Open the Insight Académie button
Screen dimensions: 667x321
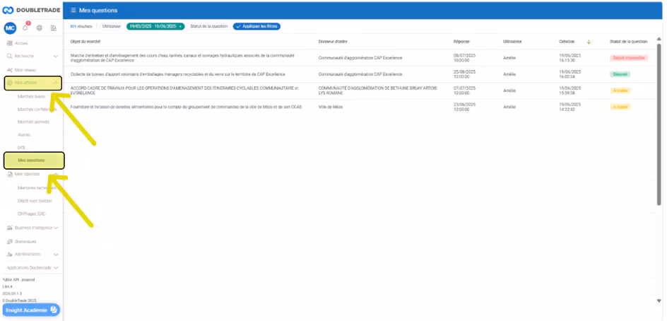point(31,310)
